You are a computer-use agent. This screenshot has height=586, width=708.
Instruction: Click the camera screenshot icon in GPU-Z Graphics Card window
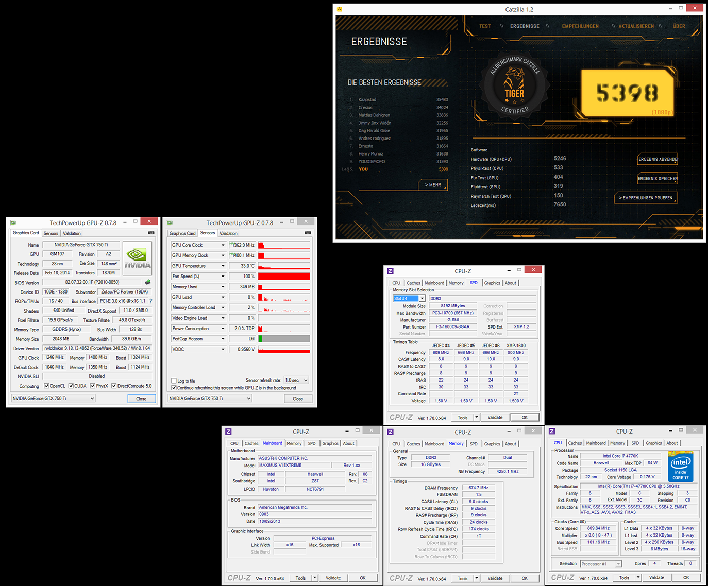point(151,233)
